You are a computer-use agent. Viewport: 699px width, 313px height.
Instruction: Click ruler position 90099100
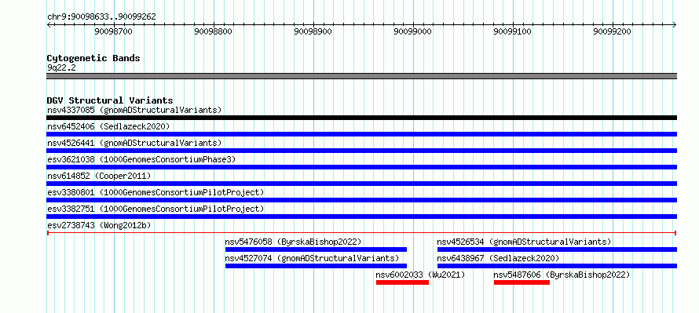point(513,31)
